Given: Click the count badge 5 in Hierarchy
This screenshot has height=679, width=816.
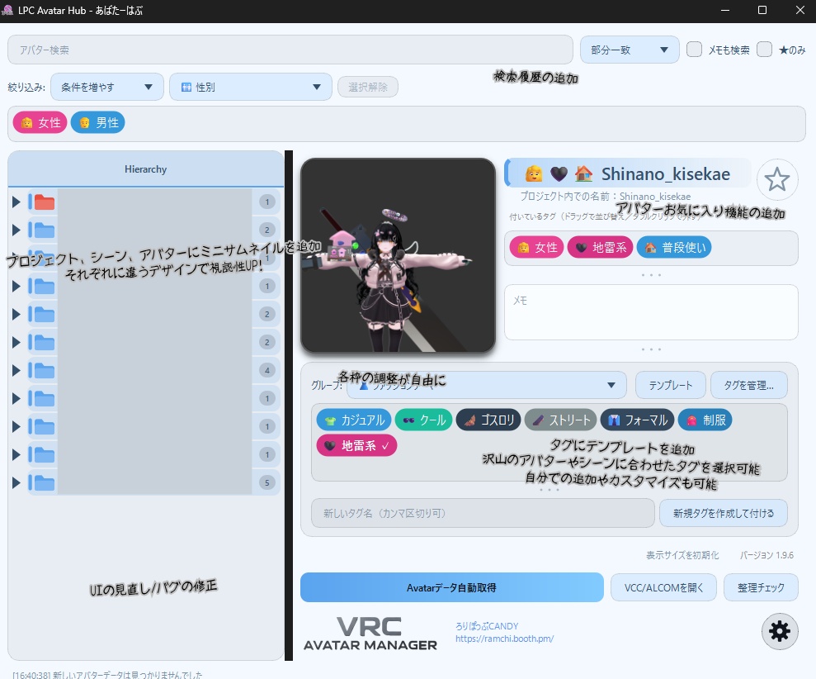Looking at the screenshot, I should coord(267,482).
